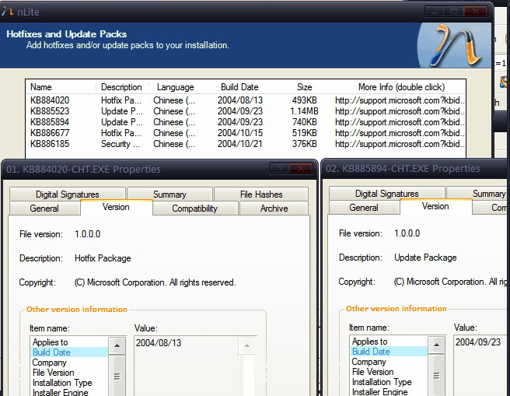This screenshot has width=510, height=396.
Task: Select 'File Version' item in KB884020 Properties
Action: [x=70, y=372]
